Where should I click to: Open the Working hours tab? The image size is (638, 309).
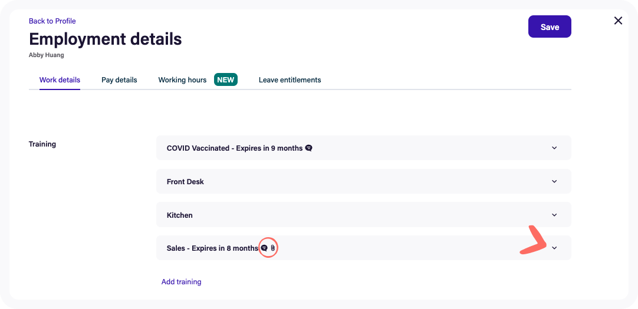[x=182, y=80]
